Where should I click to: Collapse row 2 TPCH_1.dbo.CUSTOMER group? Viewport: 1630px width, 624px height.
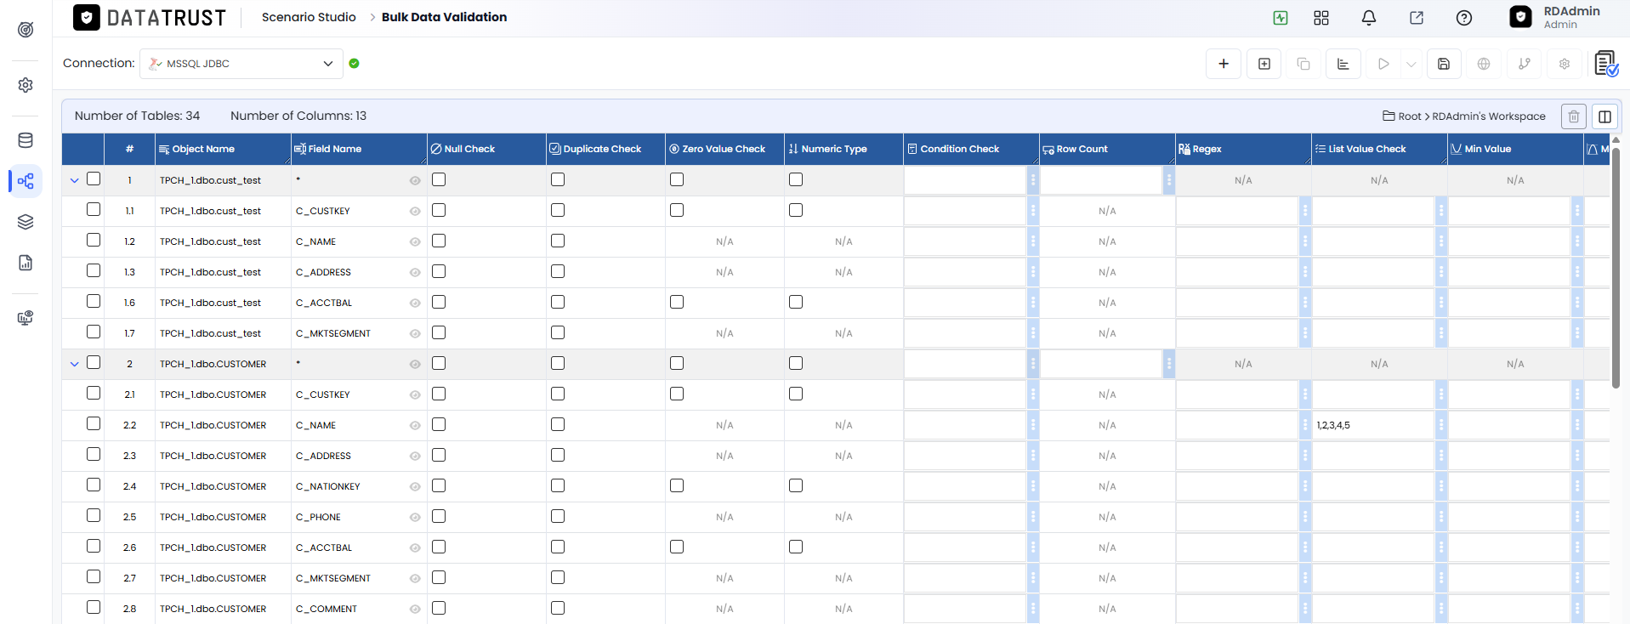pyautogui.click(x=75, y=364)
